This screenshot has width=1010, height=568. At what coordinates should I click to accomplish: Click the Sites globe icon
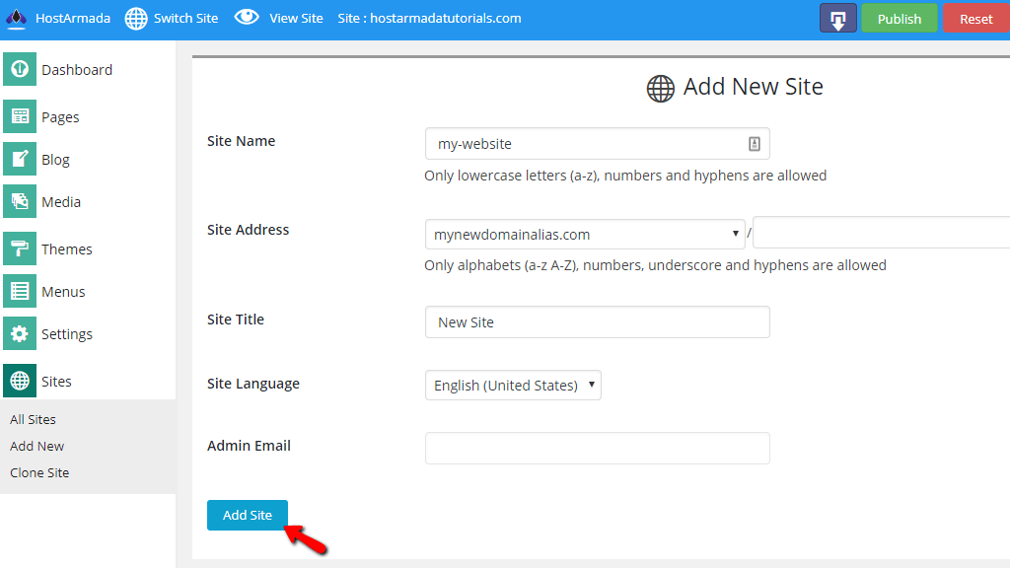[20, 381]
